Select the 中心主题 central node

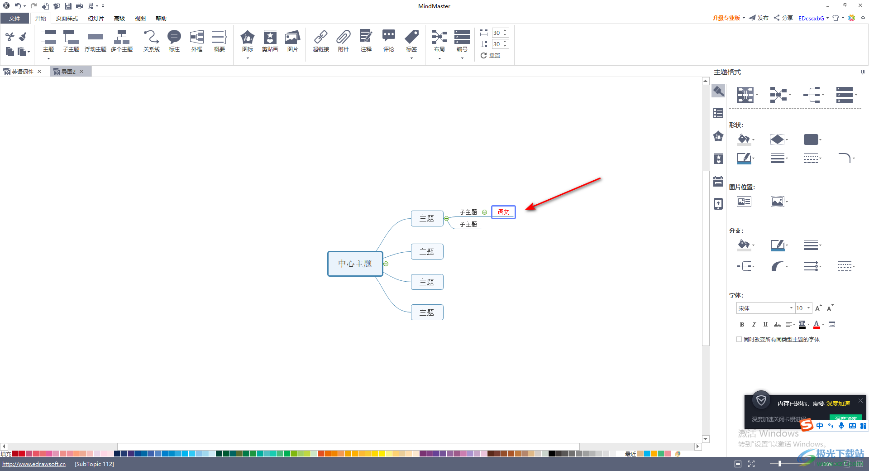(355, 264)
